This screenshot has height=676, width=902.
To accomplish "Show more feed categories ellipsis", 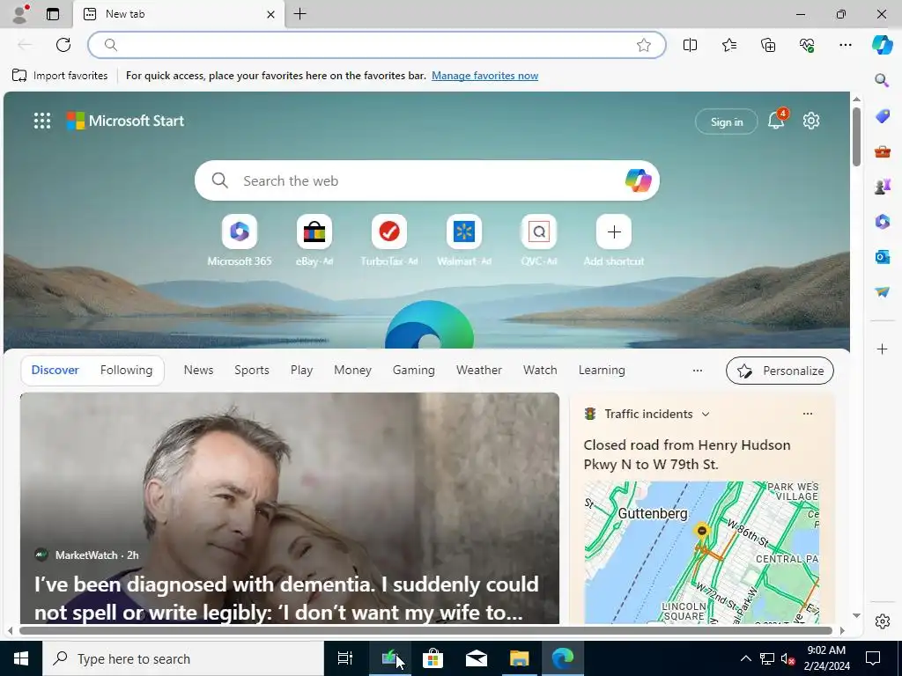I will coord(698,371).
